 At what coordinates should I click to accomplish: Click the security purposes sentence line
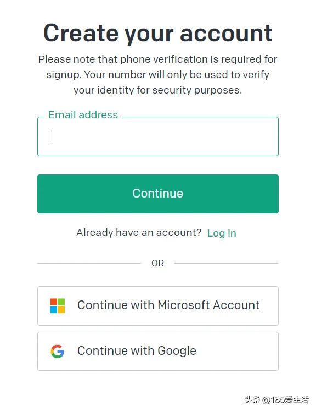coord(158,90)
